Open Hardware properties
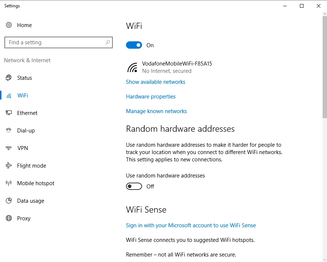Screen dimensions: 327x262 pyautogui.click(x=151, y=96)
